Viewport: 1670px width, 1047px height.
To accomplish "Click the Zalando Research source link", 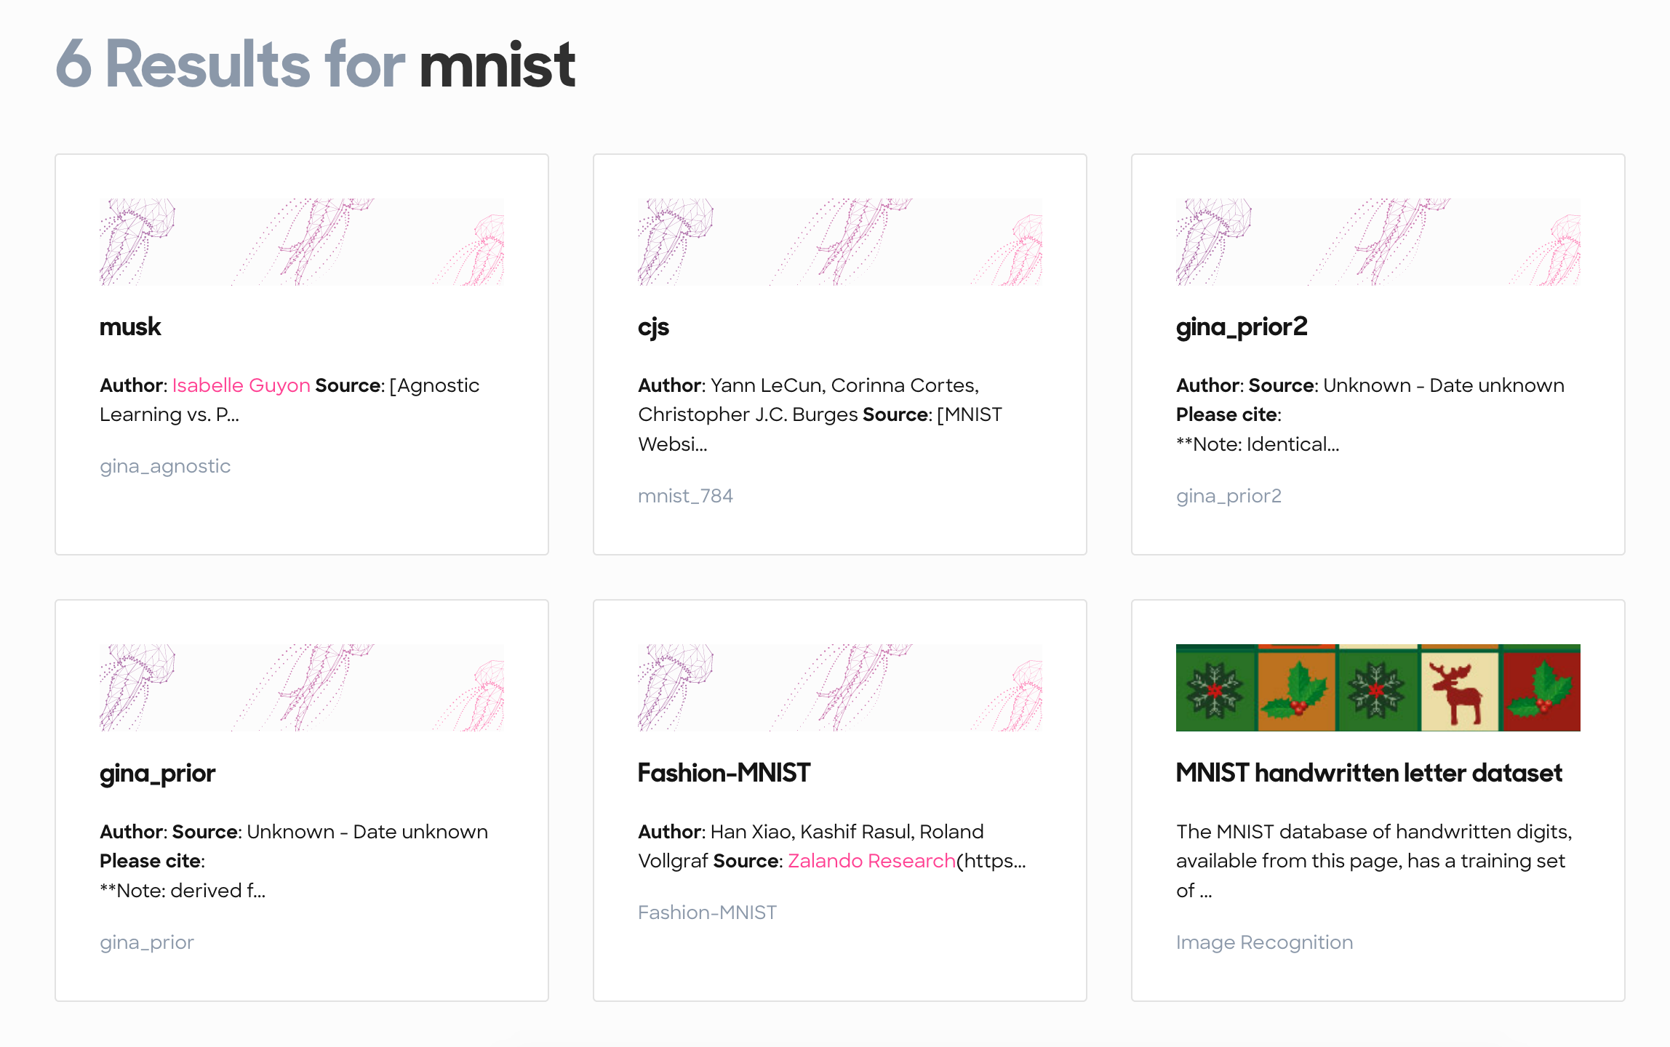I will click(870, 861).
